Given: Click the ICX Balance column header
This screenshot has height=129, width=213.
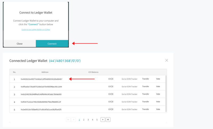Looking at the screenshot, I should pyautogui.click(x=93, y=72).
